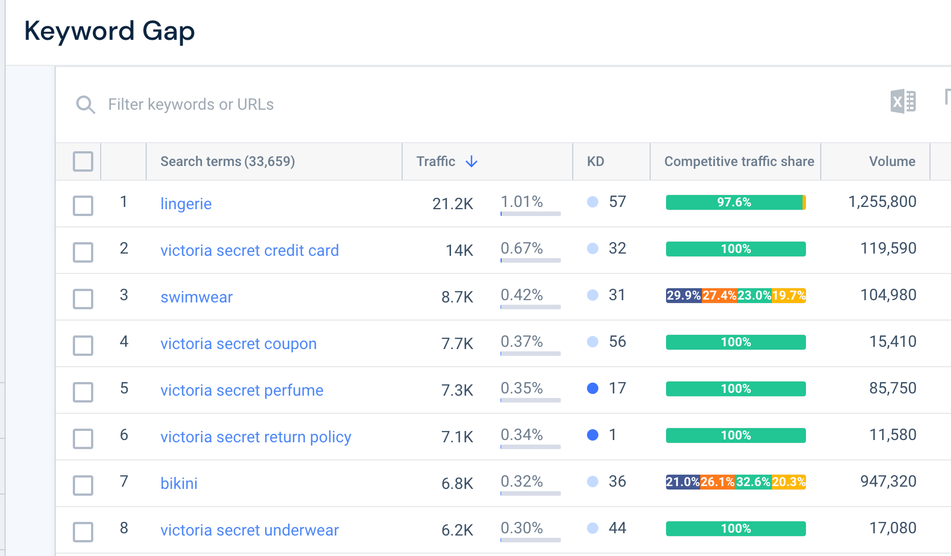Check the swimwear row checkbox

click(83, 299)
